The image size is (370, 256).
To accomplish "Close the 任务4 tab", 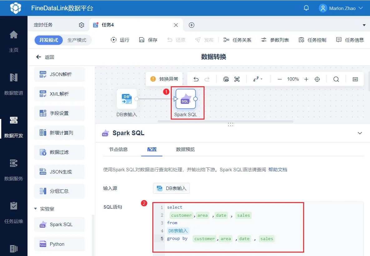I will coord(176,25).
